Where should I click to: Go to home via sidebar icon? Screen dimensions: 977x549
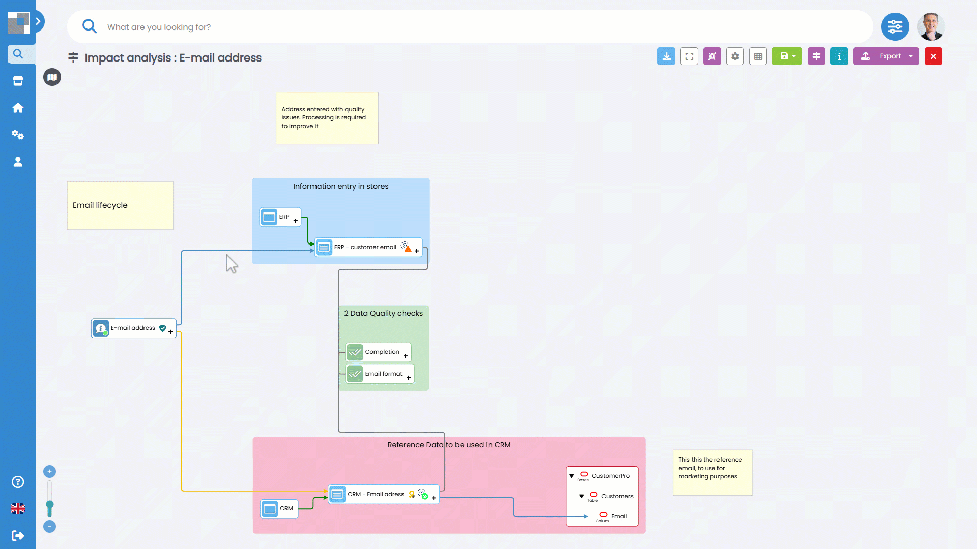tap(18, 108)
